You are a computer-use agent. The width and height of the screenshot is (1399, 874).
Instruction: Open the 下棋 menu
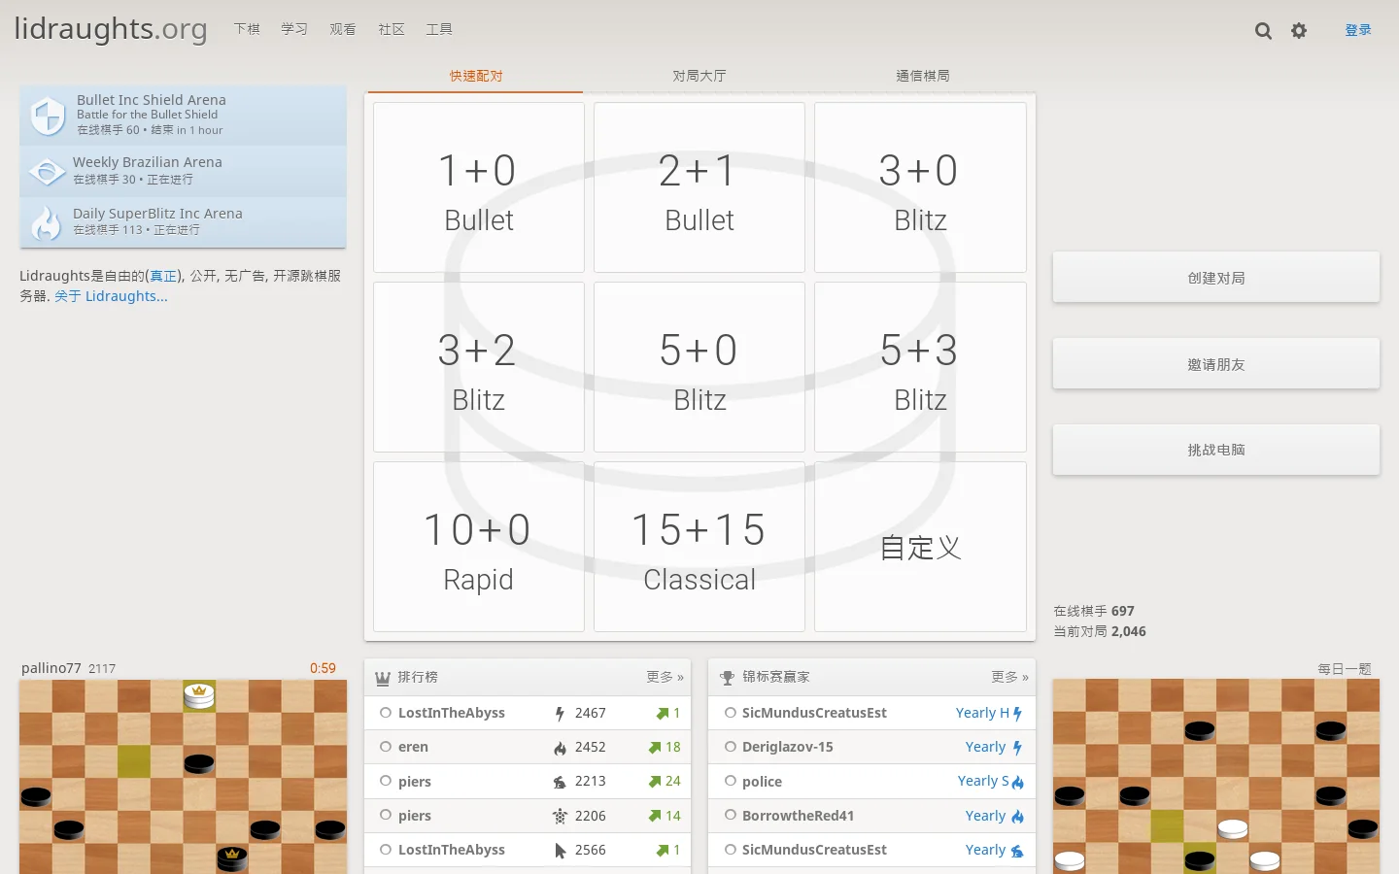(x=247, y=29)
